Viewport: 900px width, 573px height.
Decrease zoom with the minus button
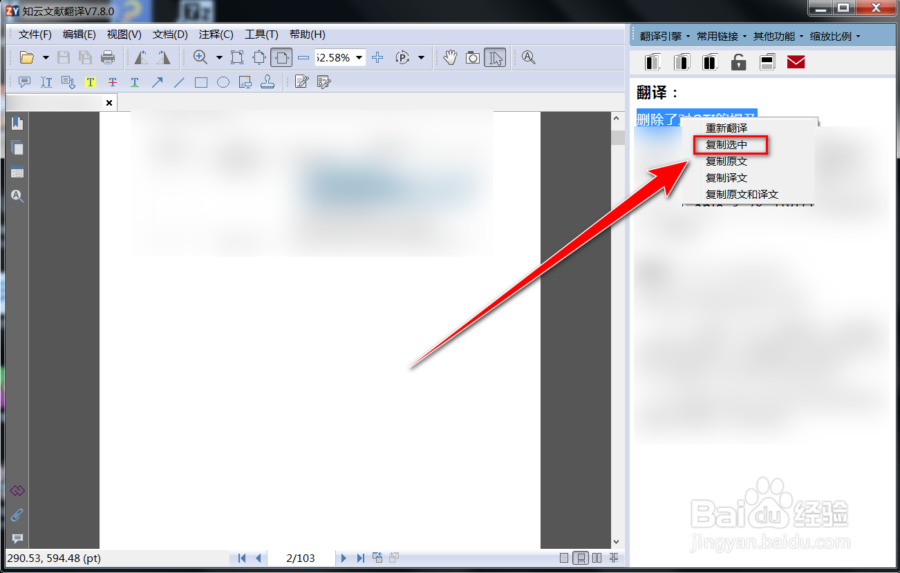[303, 58]
